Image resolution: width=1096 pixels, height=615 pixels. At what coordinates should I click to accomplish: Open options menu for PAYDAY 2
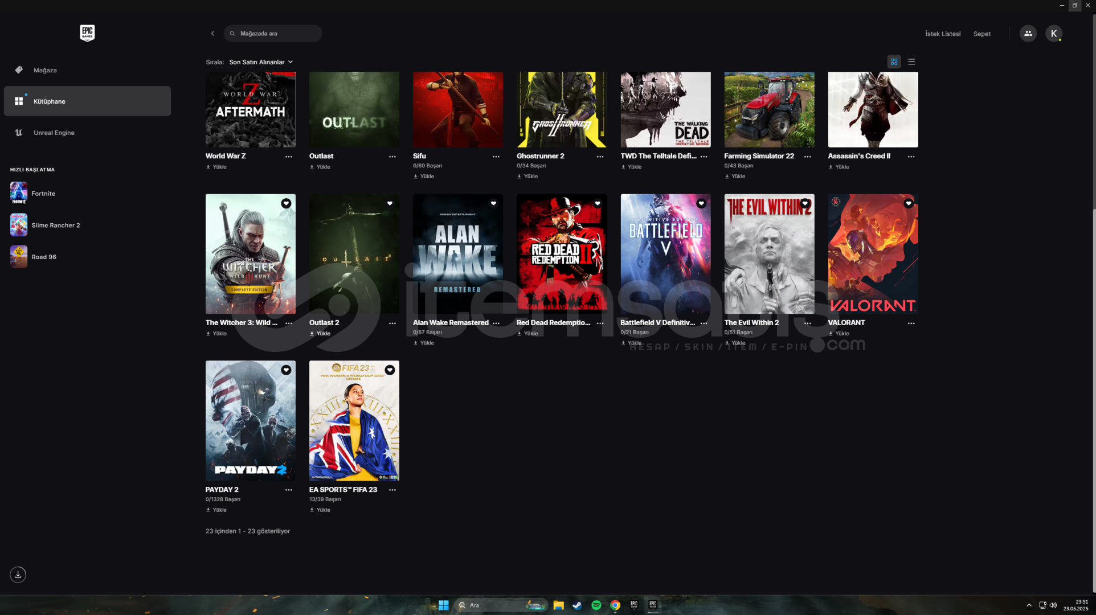coord(289,490)
